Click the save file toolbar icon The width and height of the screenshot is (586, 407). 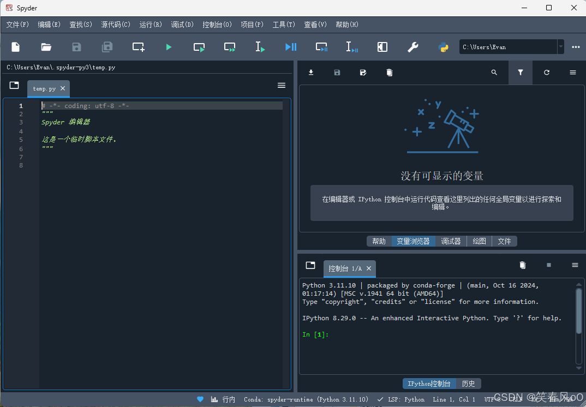point(76,47)
